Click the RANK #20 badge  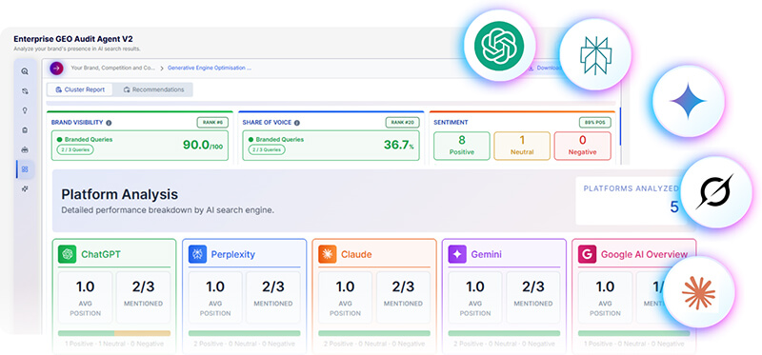click(402, 123)
